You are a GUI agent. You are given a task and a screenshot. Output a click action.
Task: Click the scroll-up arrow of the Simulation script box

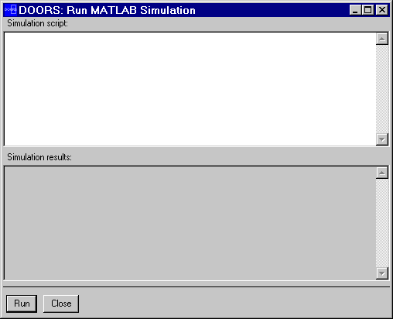(x=382, y=39)
